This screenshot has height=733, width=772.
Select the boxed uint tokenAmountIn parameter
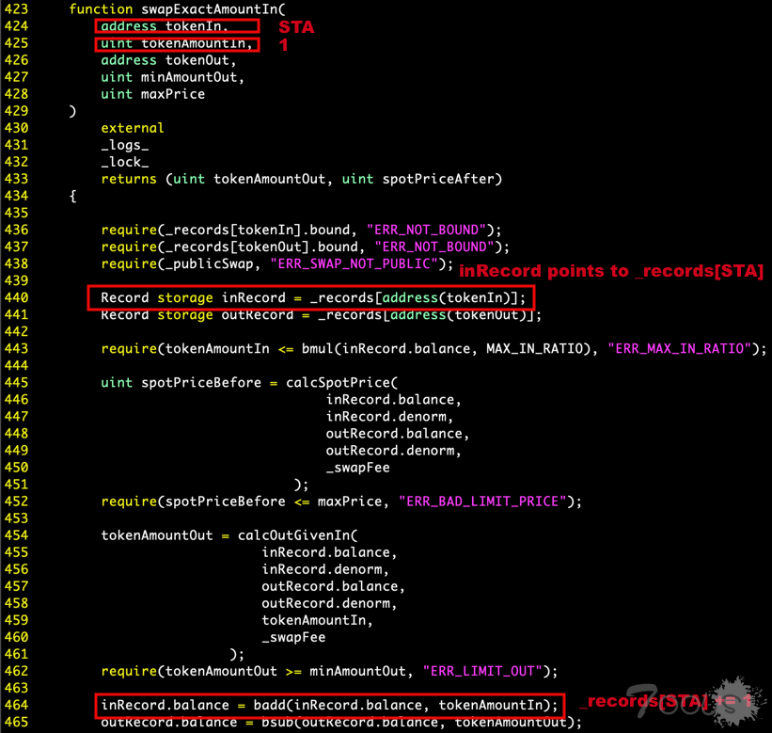point(177,43)
